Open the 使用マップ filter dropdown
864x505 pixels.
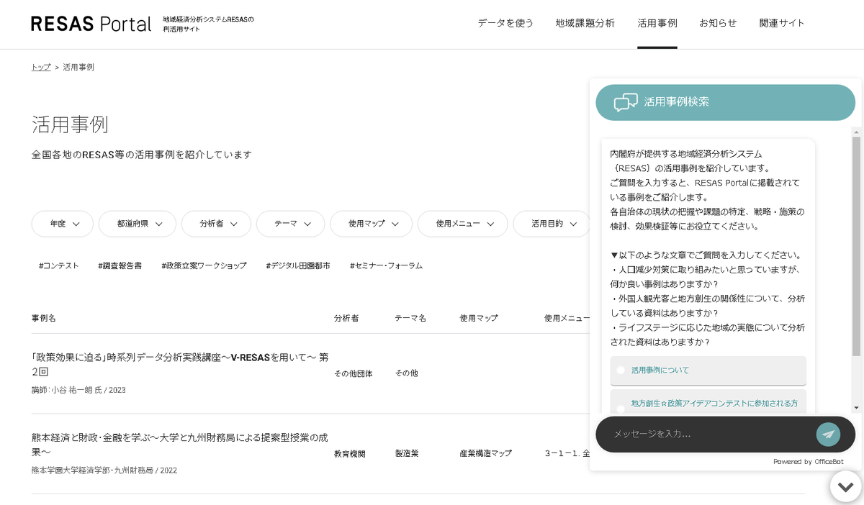(371, 224)
